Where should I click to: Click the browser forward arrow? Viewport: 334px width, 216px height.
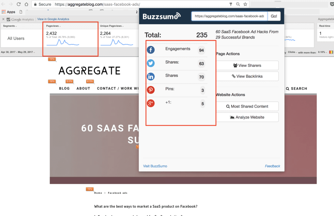(11, 4)
